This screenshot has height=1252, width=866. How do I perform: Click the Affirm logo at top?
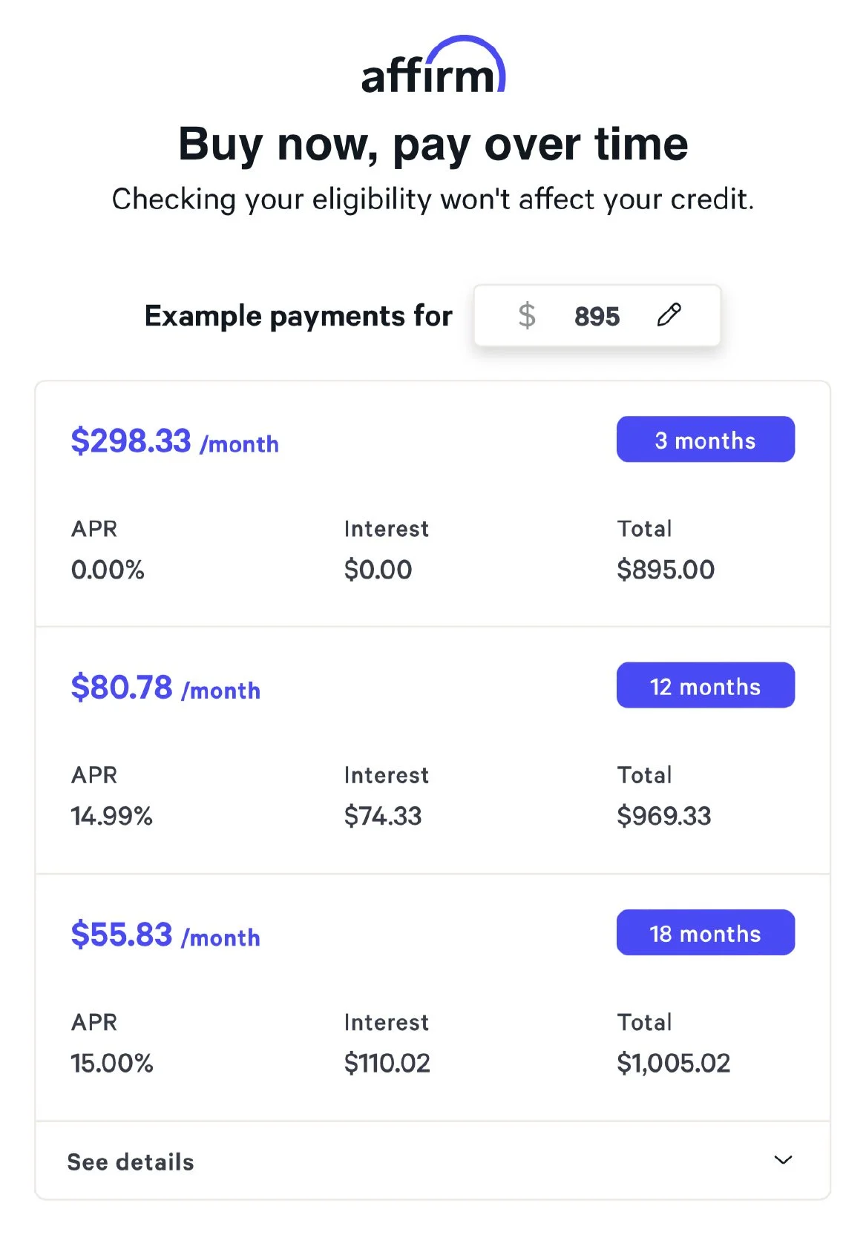pyautogui.click(x=433, y=67)
